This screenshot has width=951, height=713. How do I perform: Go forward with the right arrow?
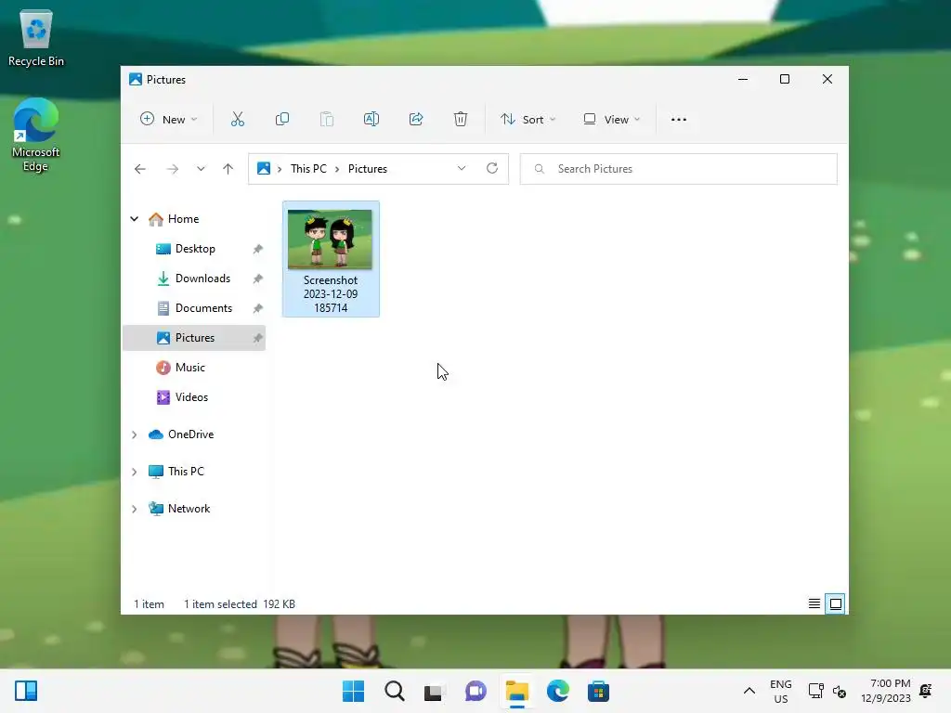[x=173, y=169]
